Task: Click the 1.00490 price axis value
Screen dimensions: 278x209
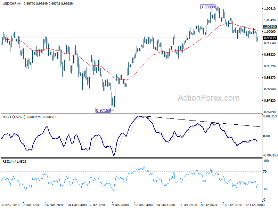Action: tap(270, 20)
